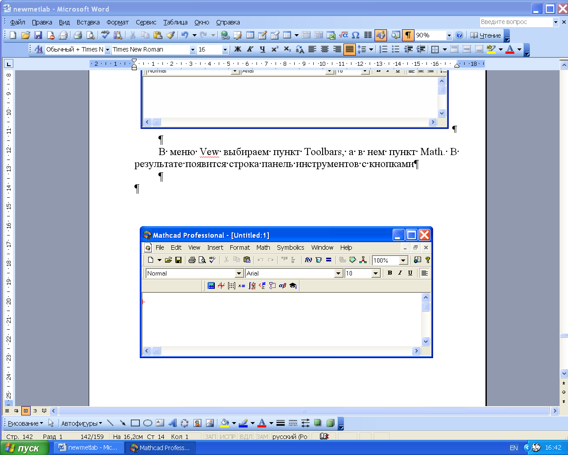This screenshot has height=455, width=568.
Task: Click the Columns icon in Word toolbar
Action: pyautogui.click(x=368, y=35)
